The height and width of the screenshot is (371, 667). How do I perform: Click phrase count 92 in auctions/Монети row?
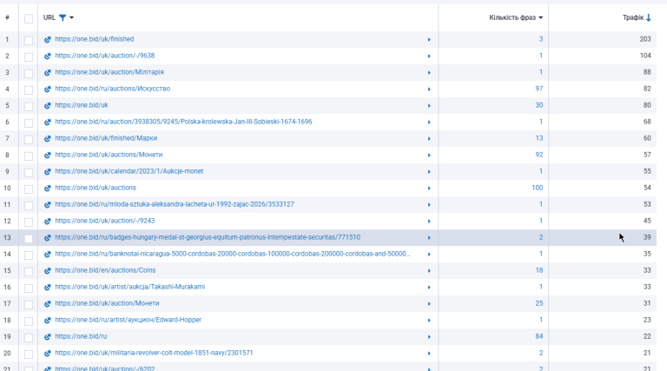(539, 155)
